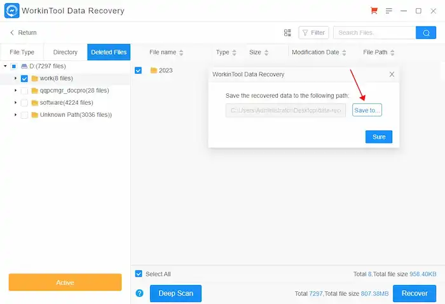Switch the file list view mode icon
This screenshot has width=445, height=304.
tap(287, 32)
